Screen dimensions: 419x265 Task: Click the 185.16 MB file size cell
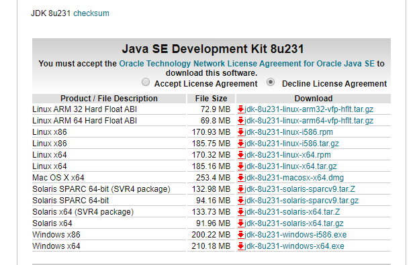[211, 166]
